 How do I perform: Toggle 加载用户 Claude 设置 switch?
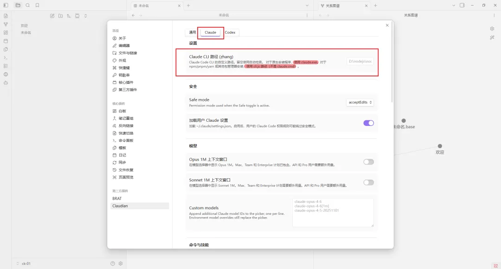(x=368, y=123)
